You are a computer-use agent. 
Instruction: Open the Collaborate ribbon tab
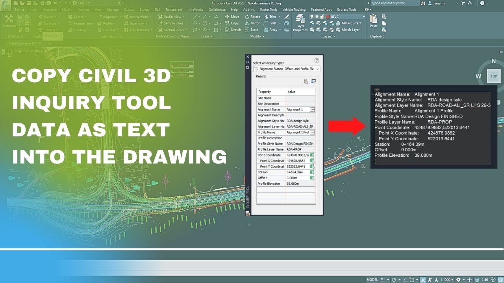217,9
